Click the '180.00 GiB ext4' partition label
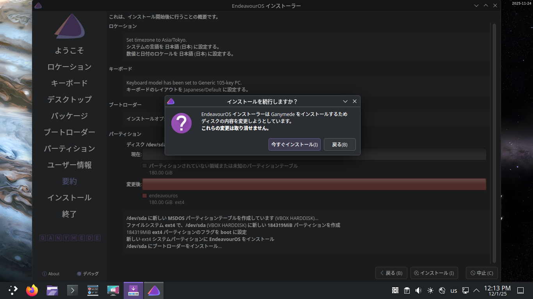Image resolution: width=533 pixels, height=299 pixels. click(x=167, y=202)
